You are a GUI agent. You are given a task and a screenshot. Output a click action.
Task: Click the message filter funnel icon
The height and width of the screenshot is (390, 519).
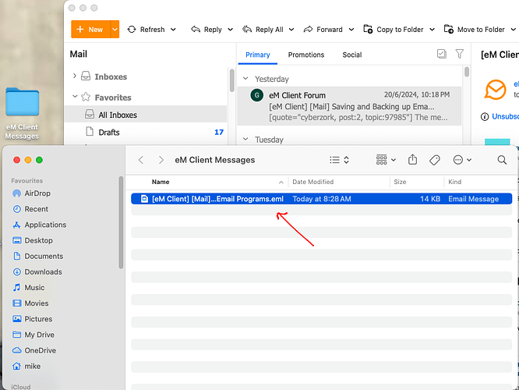coord(460,54)
